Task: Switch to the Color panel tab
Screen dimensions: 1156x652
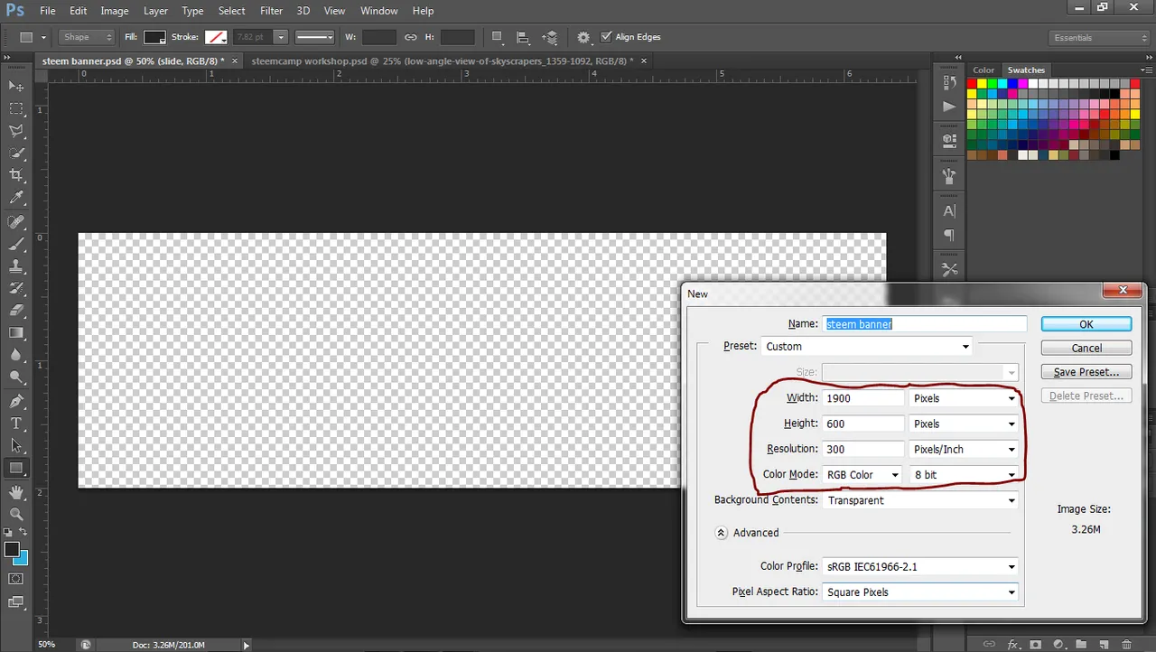Action: tap(984, 70)
